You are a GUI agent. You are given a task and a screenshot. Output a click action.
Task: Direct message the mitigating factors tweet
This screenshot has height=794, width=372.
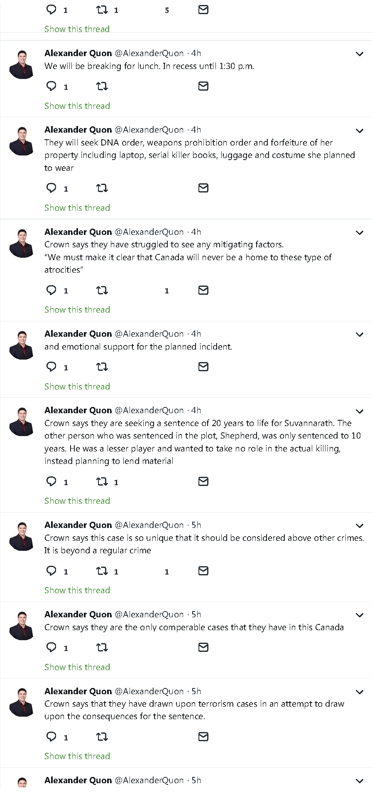[203, 290]
